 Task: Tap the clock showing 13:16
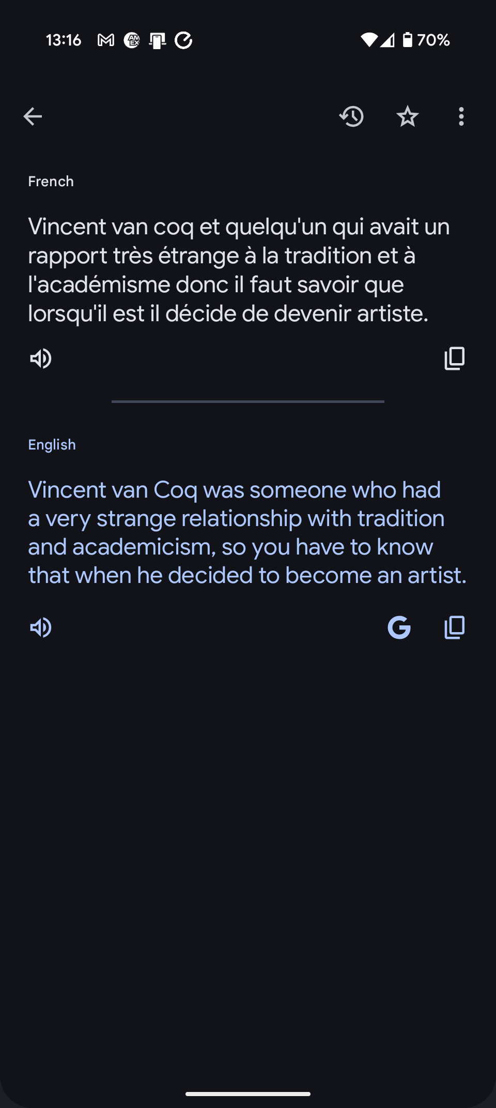(64, 40)
